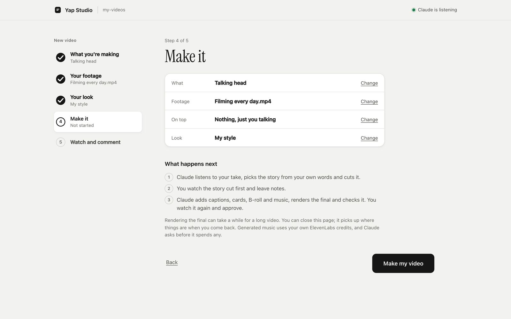Click the New video sidebar label
The width and height of the screenshot is (511, 319).
[x=65, y=40]
